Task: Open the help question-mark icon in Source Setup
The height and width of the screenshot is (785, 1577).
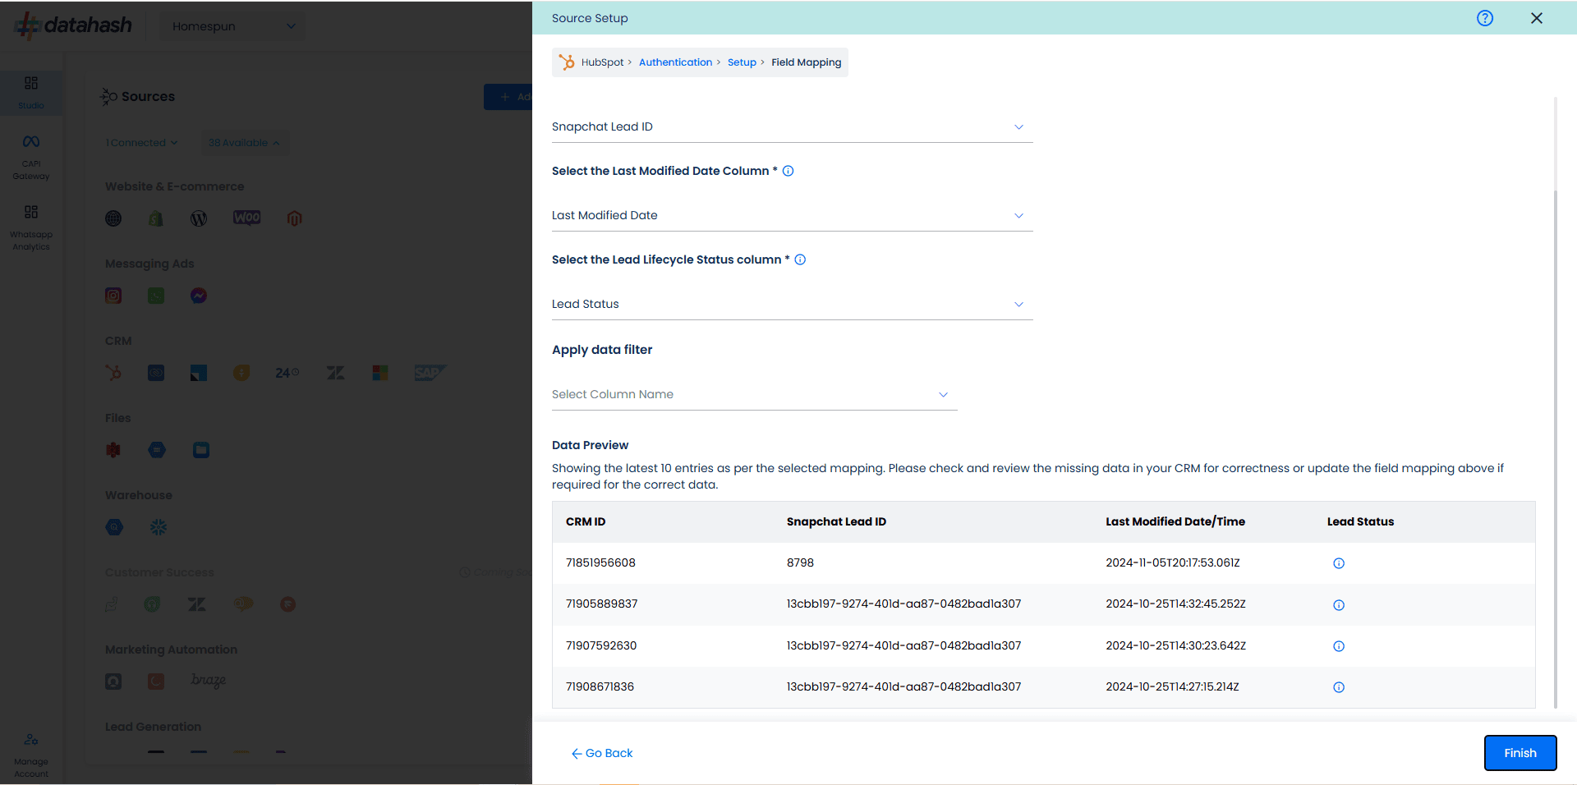Action: coord(1485,18)
